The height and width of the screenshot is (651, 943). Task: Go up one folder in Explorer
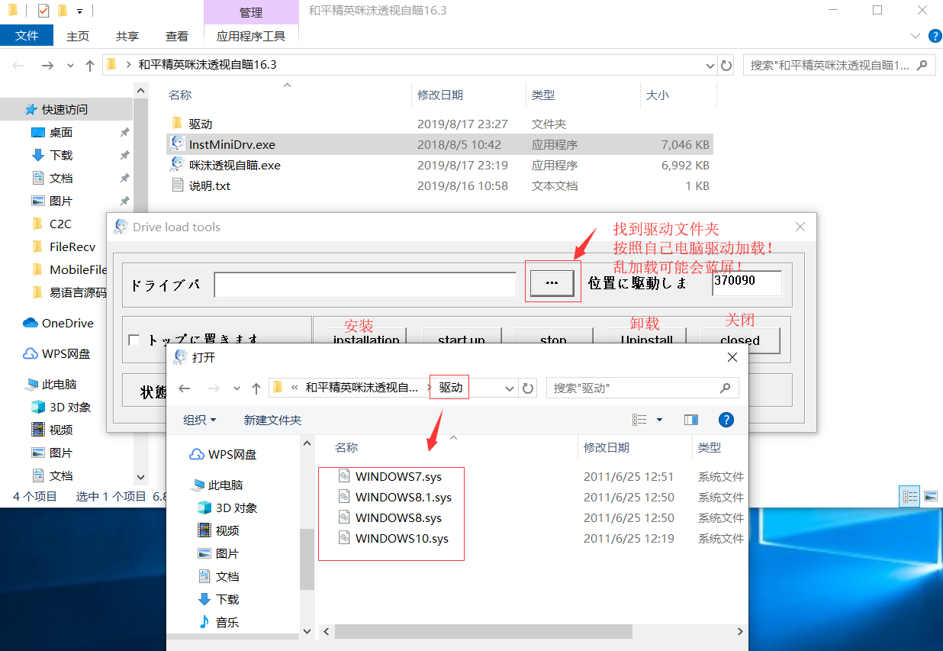[89, 66]
